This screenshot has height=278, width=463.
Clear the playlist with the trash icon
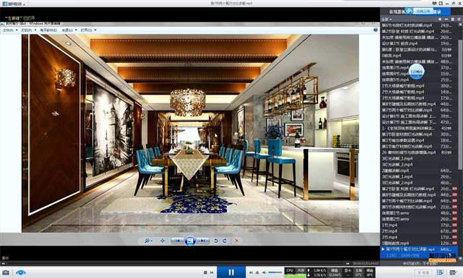tap(452, 19)
